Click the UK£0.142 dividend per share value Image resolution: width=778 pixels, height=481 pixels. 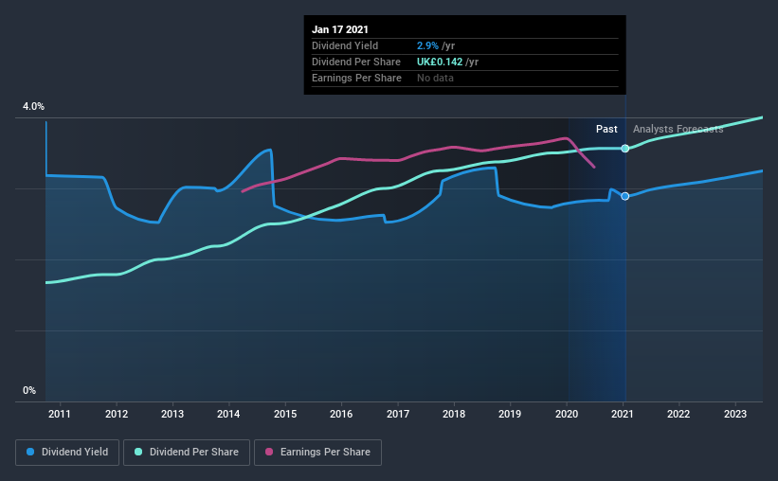pyautogui.click(x=440, y=62)
